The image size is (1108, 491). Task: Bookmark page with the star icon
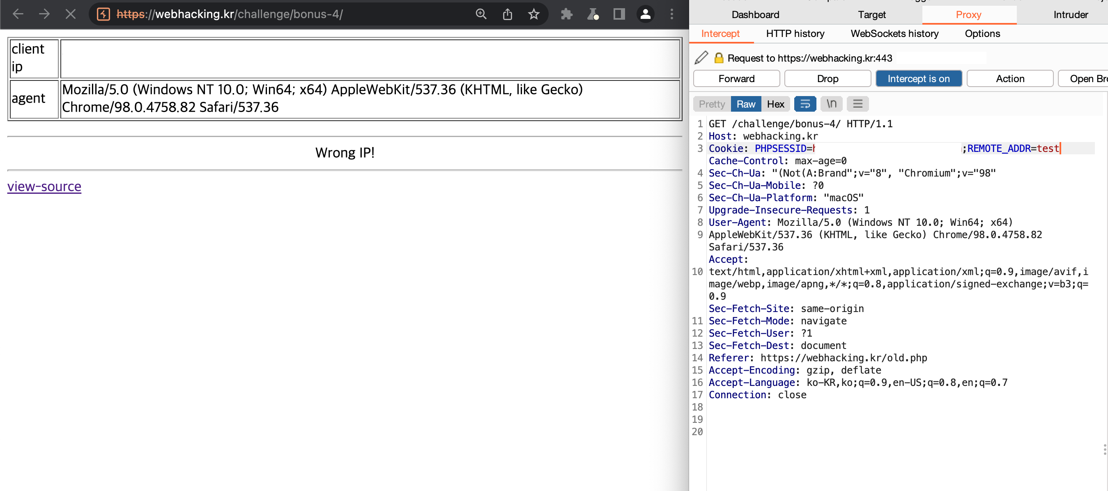tap(534, 14)
